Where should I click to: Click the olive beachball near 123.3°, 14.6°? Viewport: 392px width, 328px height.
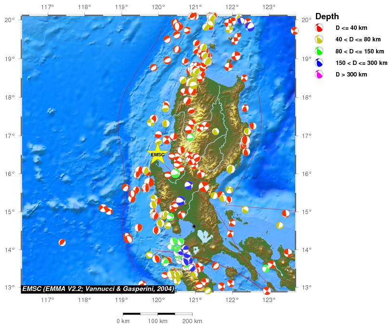click(280, 226)
